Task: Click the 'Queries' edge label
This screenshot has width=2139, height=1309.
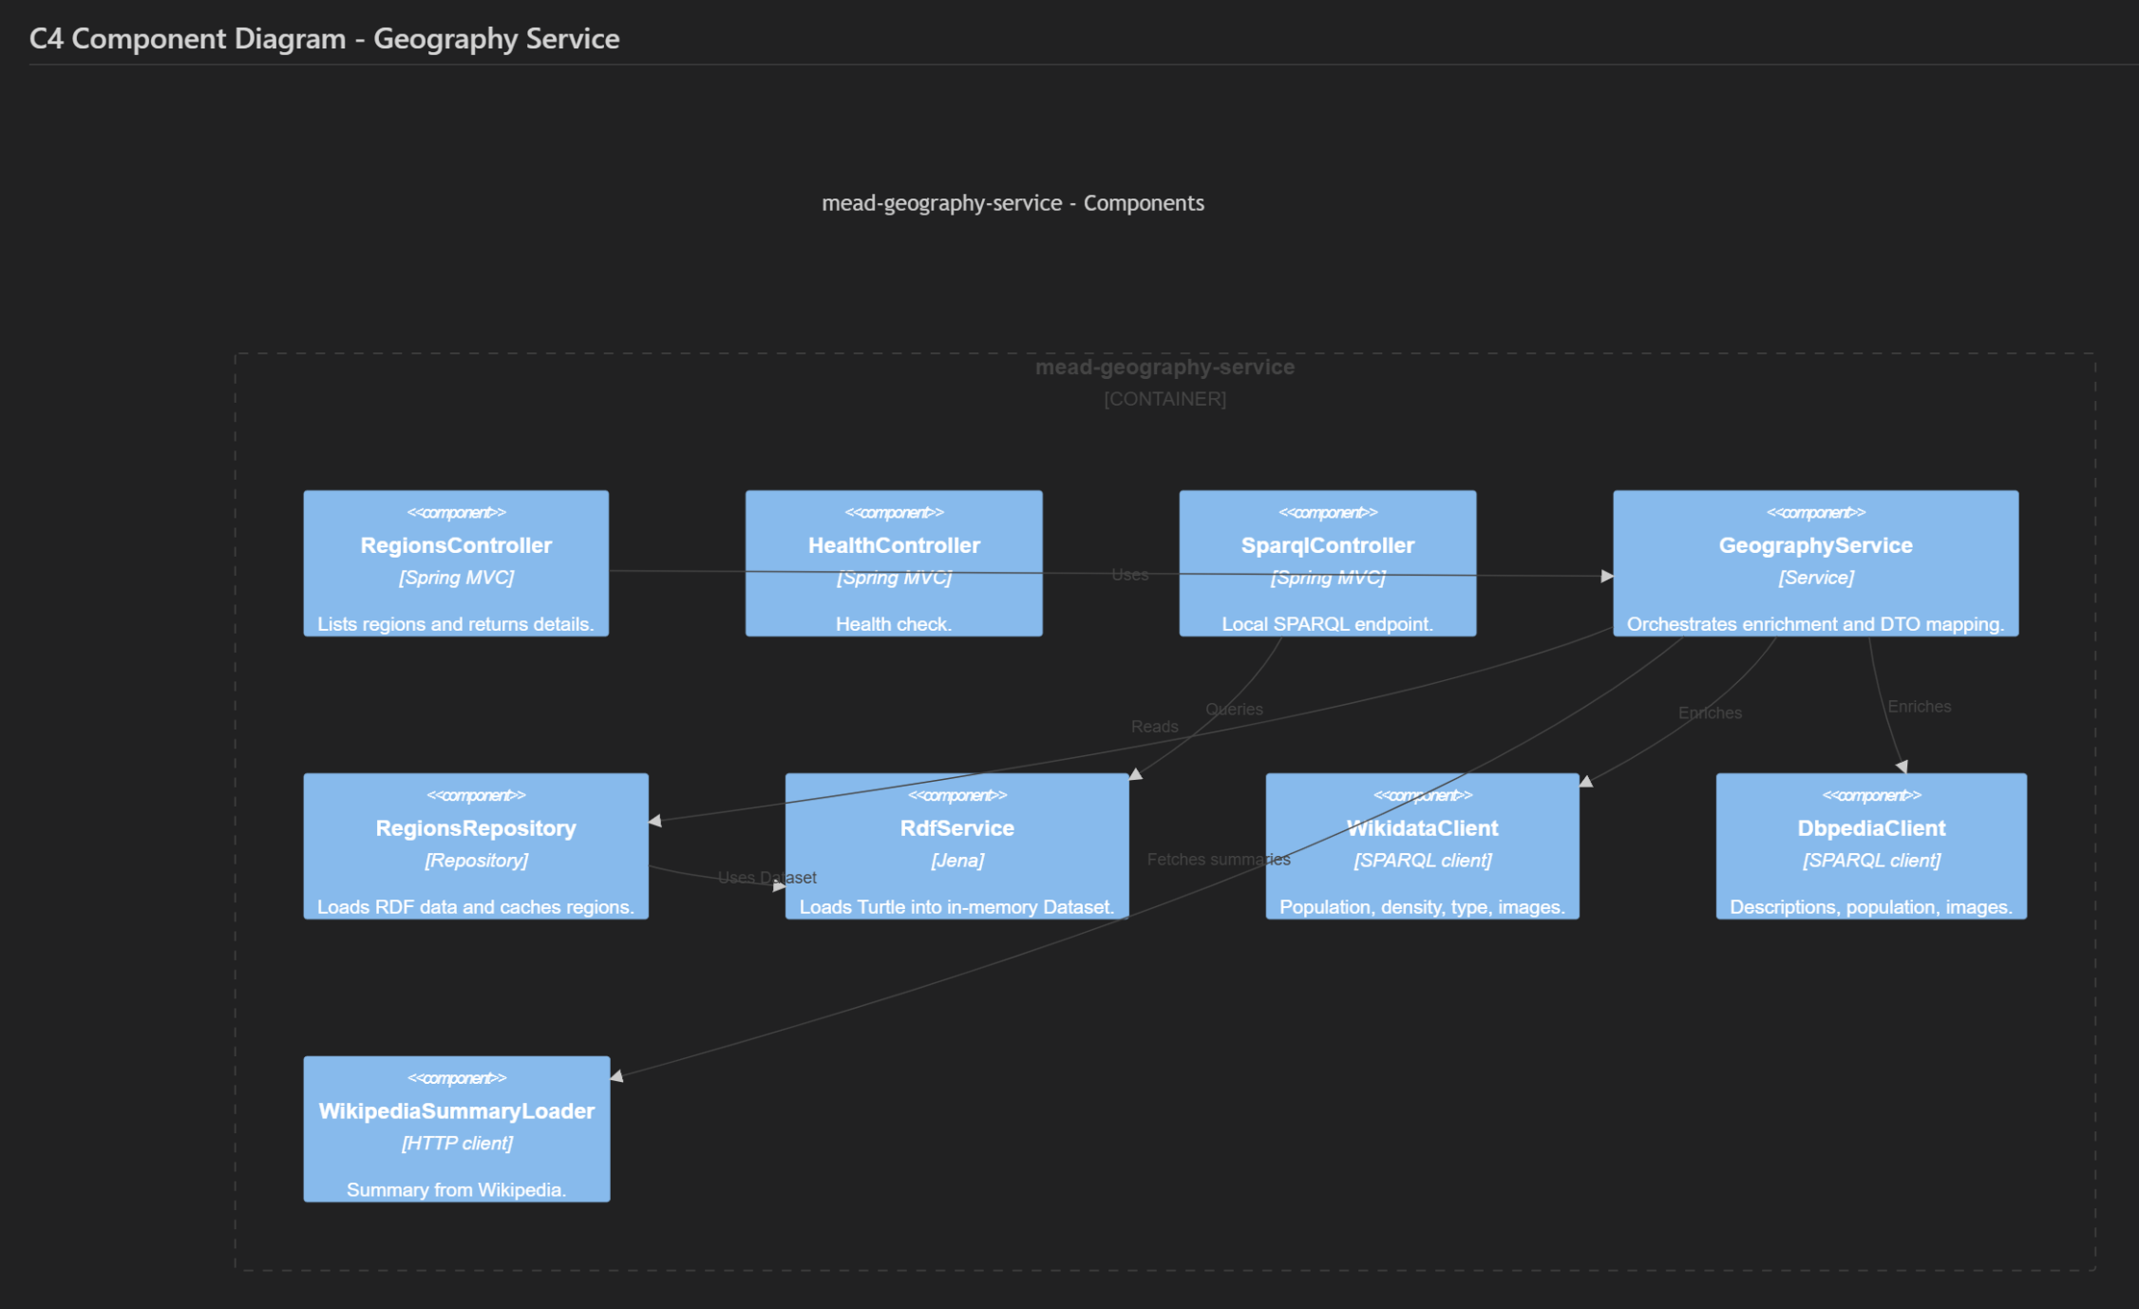Action: click(1235, 709)
